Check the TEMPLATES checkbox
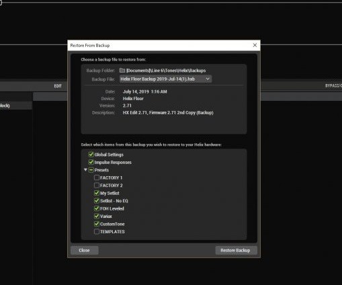Image resolution: width=342 pixels, height=285 pixels. pos(97,231)
